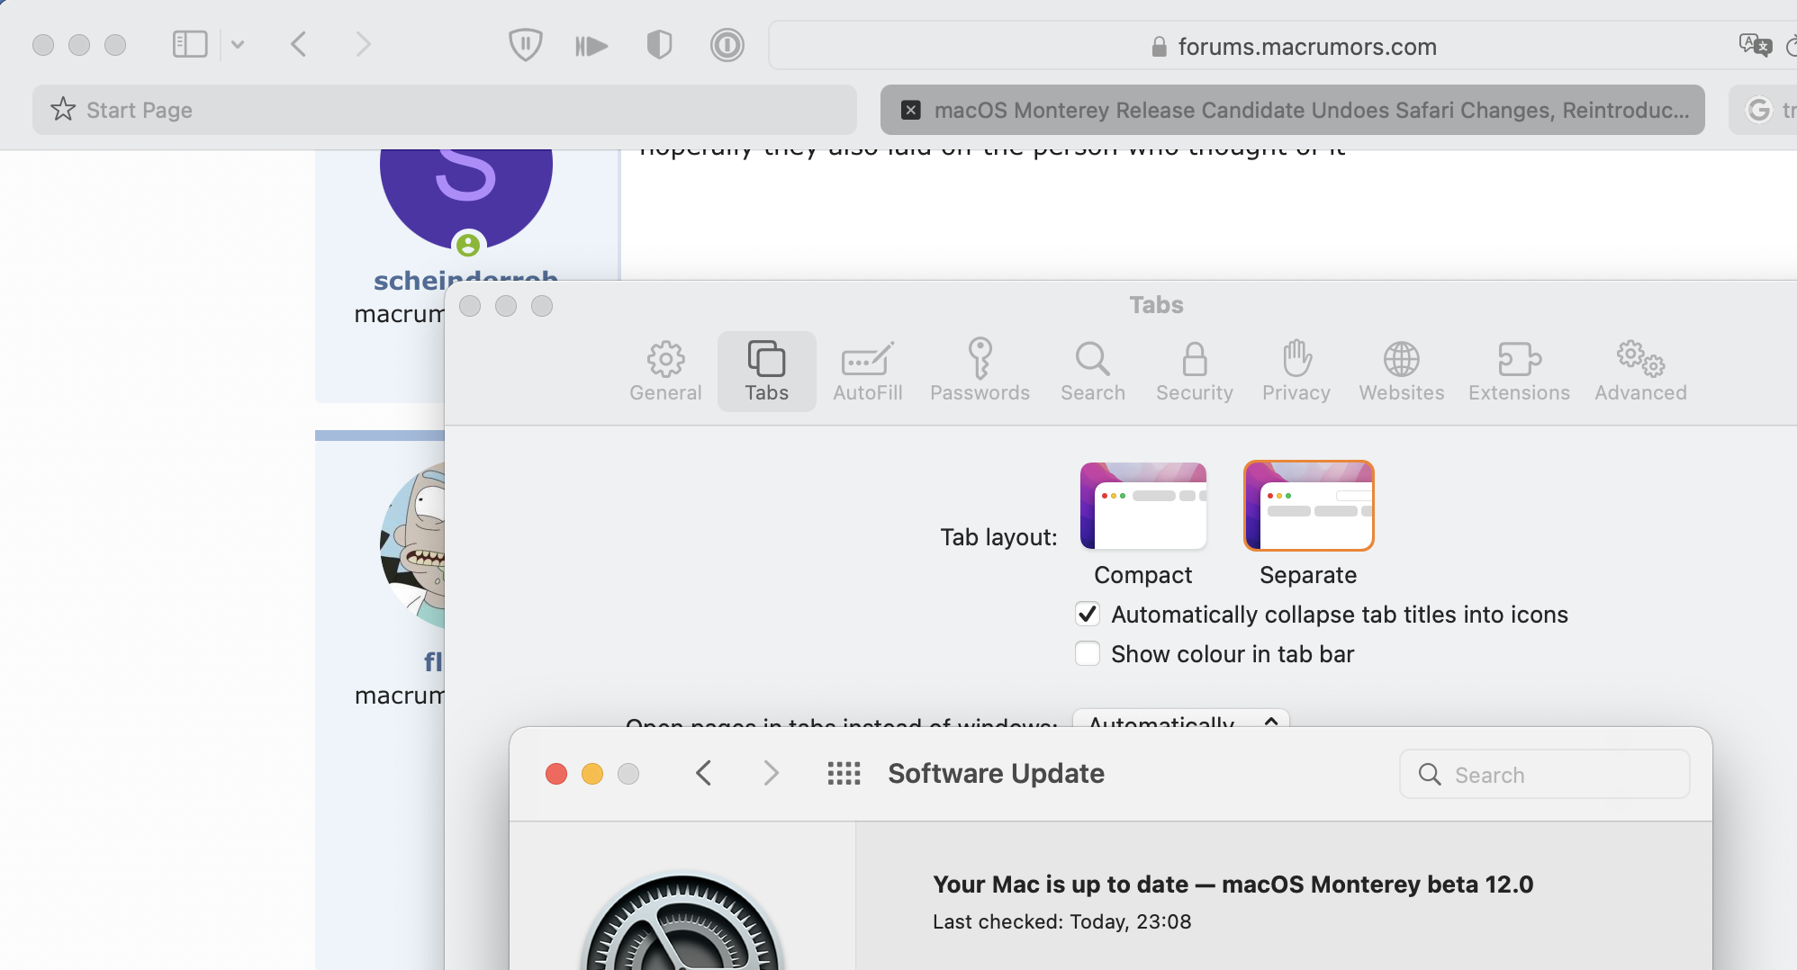This screenshot has width=1797, height=970.
Task: Open the scheinderrob user profile link
Action: point(465,278)
